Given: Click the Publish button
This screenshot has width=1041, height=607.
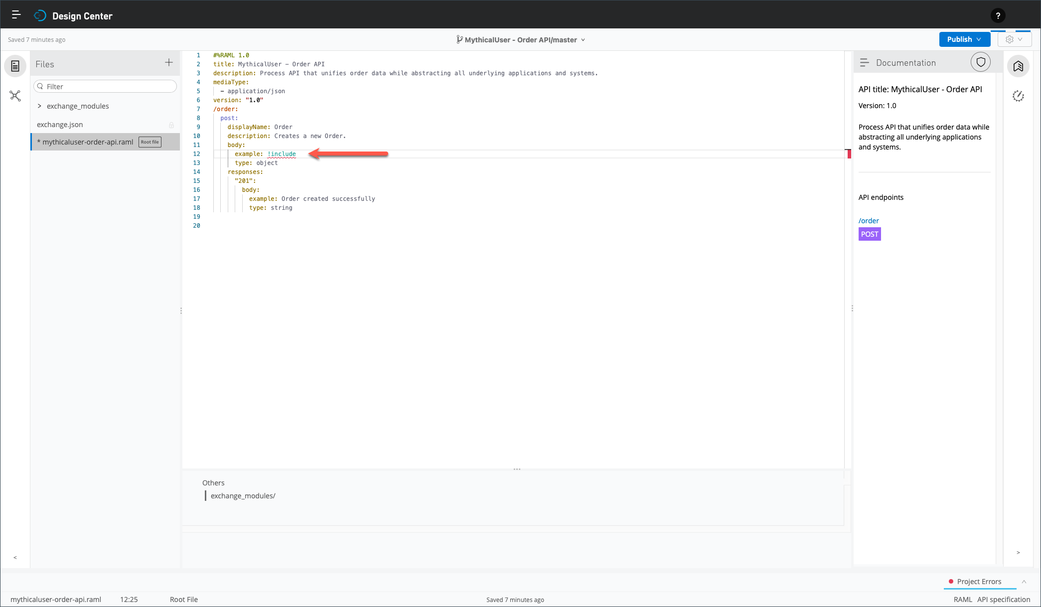Looking at the screenshot, I should (x=964, y=39).
